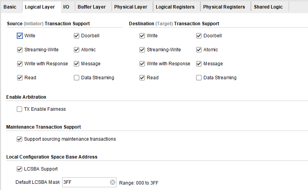Image resolution: width=308 pixels, height=190 pixels.
Task: Uncheck Destination Write with Response
Action: pyautogui.click(x=142, y=64)
